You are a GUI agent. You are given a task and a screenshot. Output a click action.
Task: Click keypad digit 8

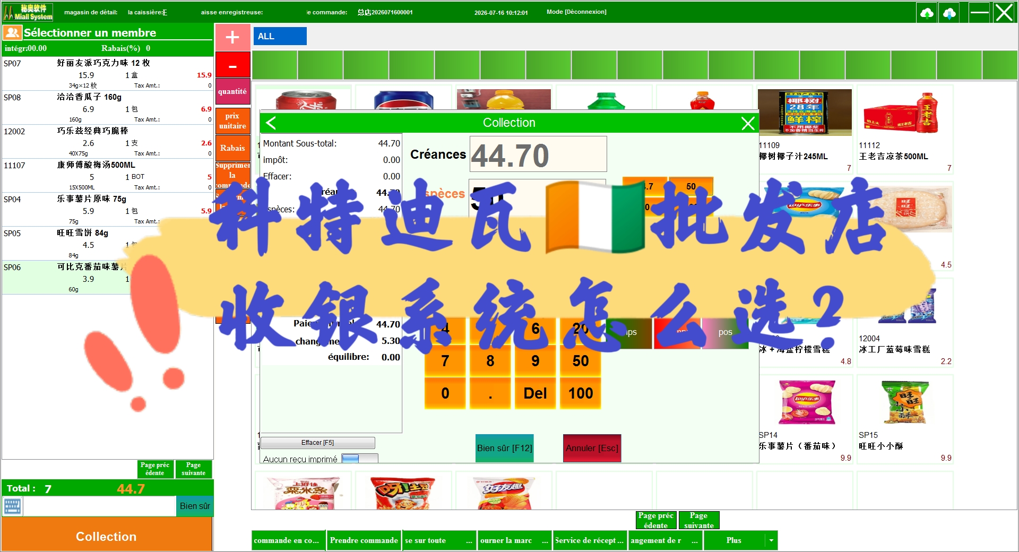[490, 361]
